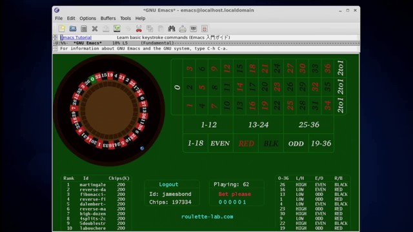
Task: Click the '(Fundamental)' mode indicator
Action: pyautogui.click(x=157, y=43)
